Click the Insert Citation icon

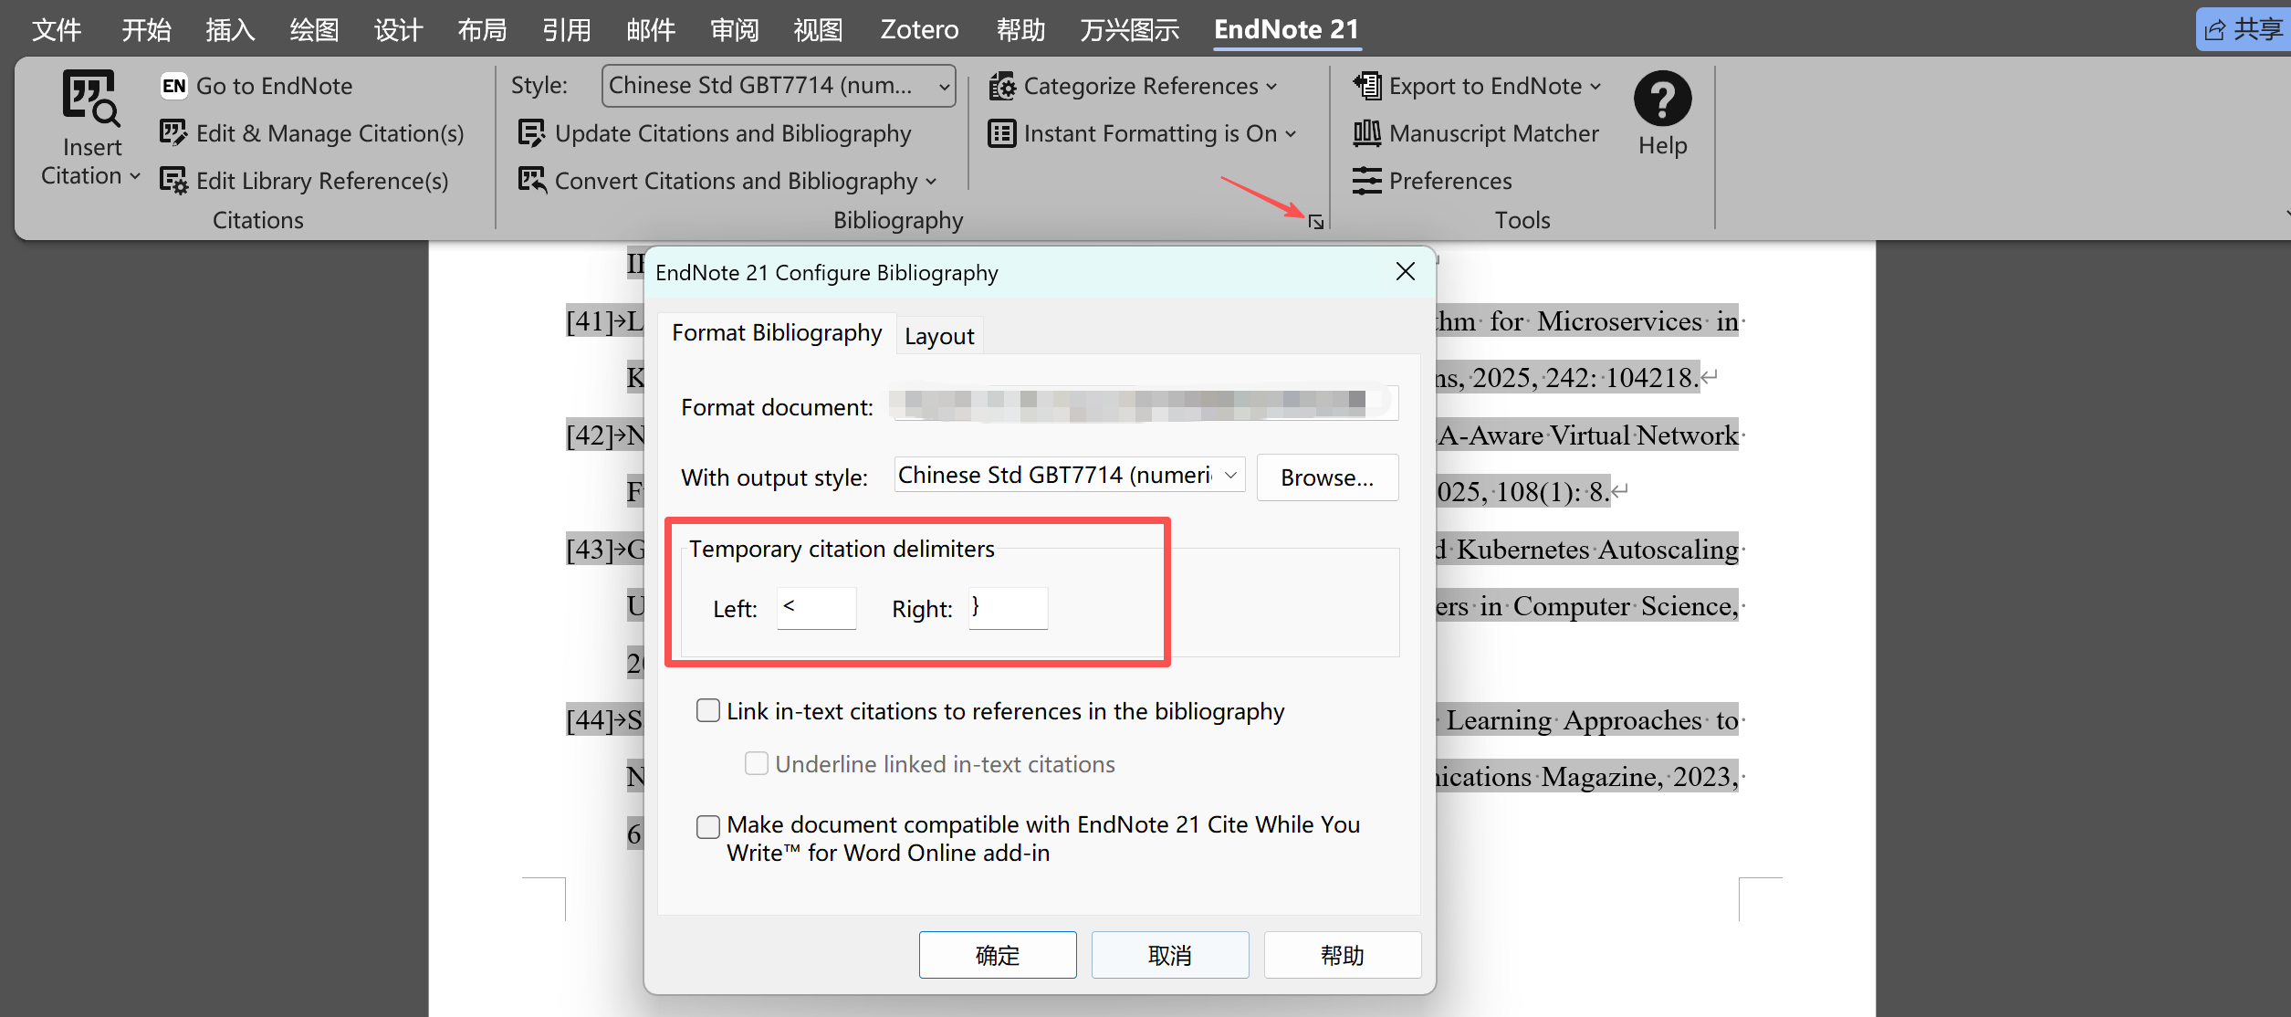pos(90,98)
